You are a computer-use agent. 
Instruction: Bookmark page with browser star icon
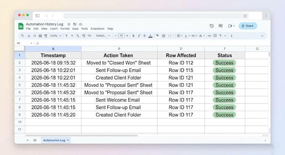245,16
